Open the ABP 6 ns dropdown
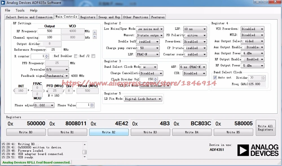282x166 pixels. click(x=193, y=67)
